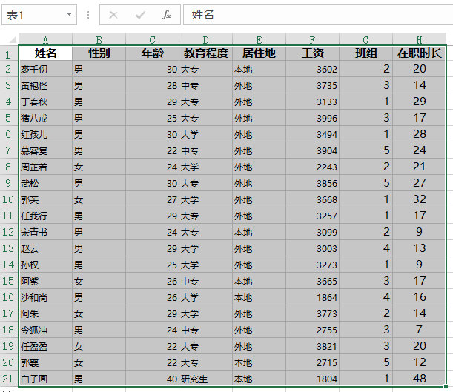
Task: Click the cell containing 孙权
Action: (45, 265)
